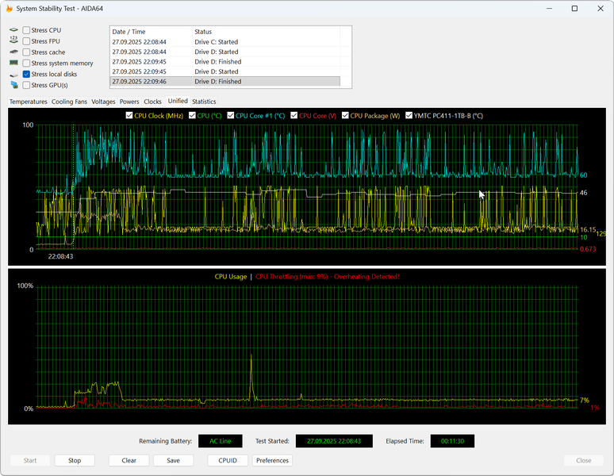Click the cache chip icon beside Stress cache
This screenshot has height=476, width=614.
(x=13, y=52)
